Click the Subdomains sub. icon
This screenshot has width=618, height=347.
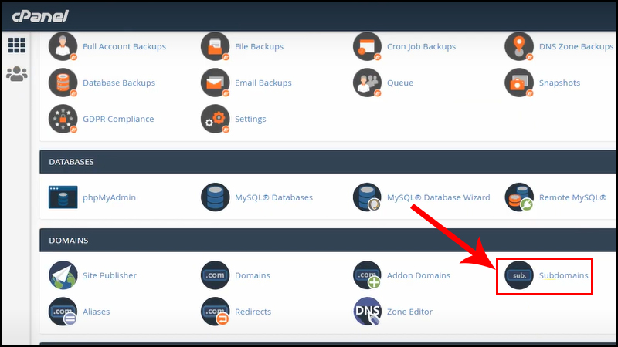pos(519,275)
